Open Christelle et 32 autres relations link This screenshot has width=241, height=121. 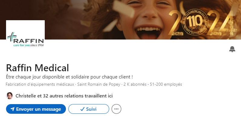64,96
